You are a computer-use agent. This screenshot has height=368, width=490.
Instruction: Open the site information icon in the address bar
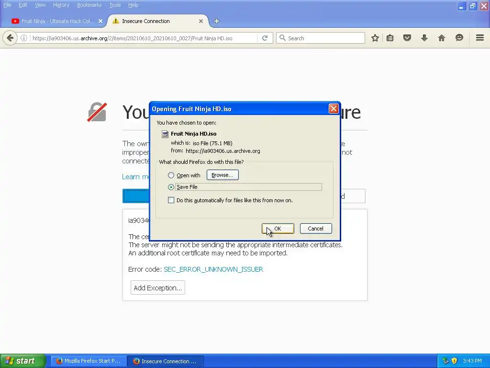pos(24,38)
